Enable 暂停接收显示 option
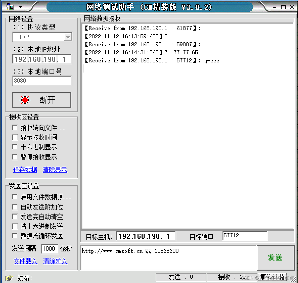The image size is (298, 283). click(15, 157)
